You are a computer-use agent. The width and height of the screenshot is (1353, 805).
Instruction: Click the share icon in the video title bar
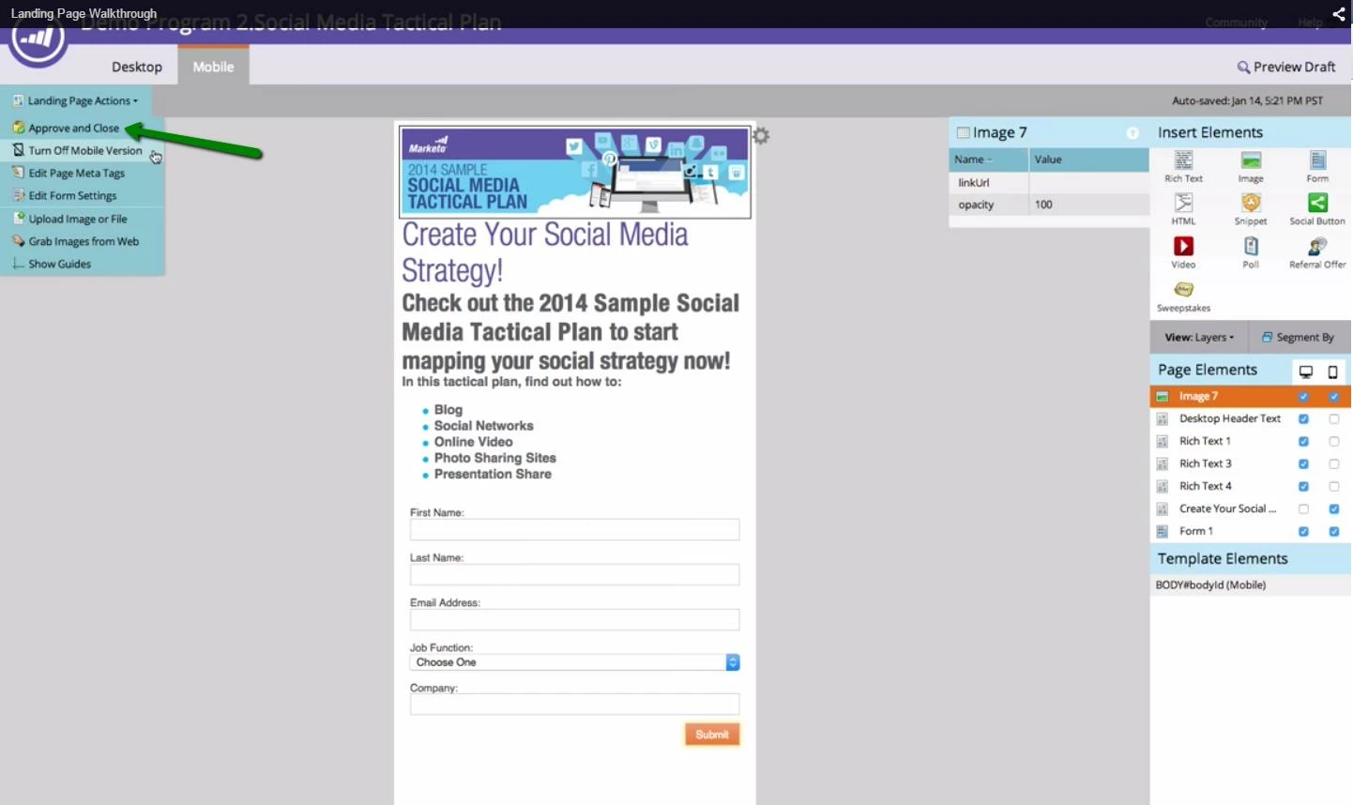pos(1339,13)
